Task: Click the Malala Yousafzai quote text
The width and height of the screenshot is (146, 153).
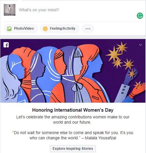Action: pyautogui.click(x=73, y=135)
